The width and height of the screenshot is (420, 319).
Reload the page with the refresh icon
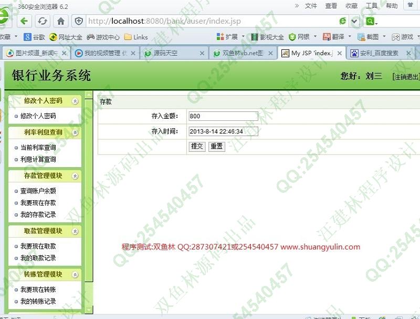point(43,21)
